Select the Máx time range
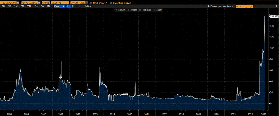The image size is (279, 116). coord(49,6)
